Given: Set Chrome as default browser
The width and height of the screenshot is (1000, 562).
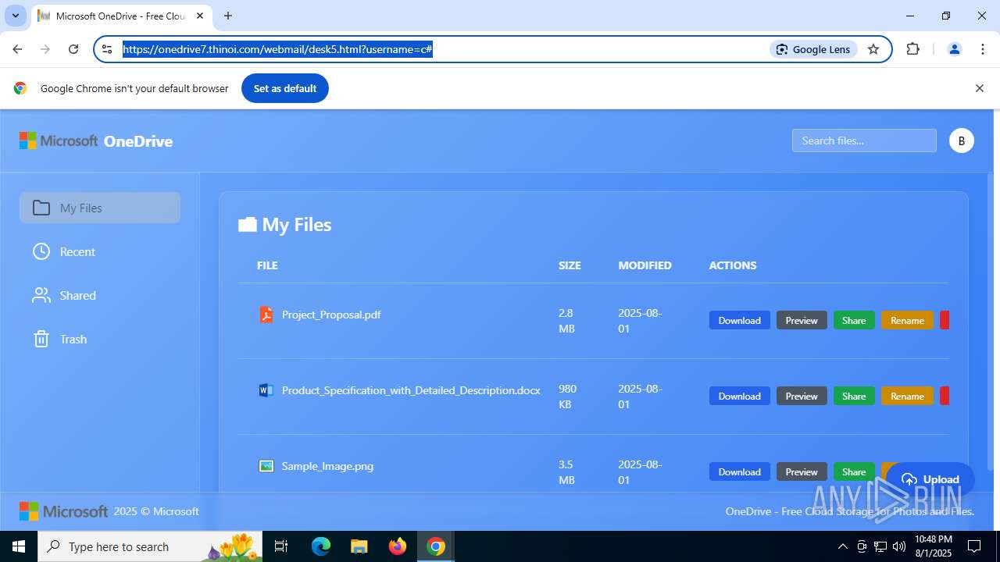Looking at the screenshot, I should coord(285,88).
